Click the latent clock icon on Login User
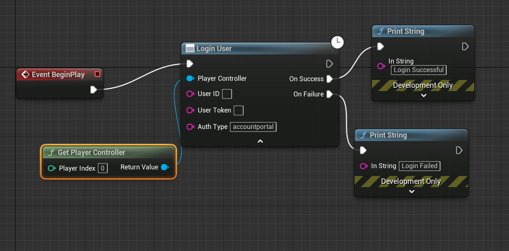This screenshot has width=509, height=251. click(338, 41)
